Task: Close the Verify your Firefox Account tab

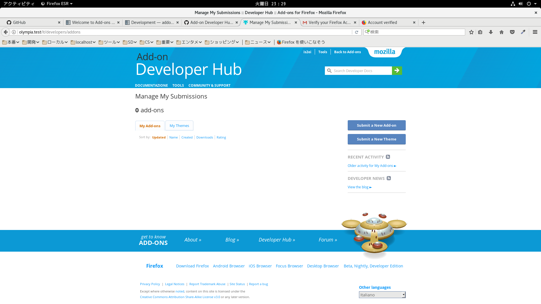Action: (355, 23)
